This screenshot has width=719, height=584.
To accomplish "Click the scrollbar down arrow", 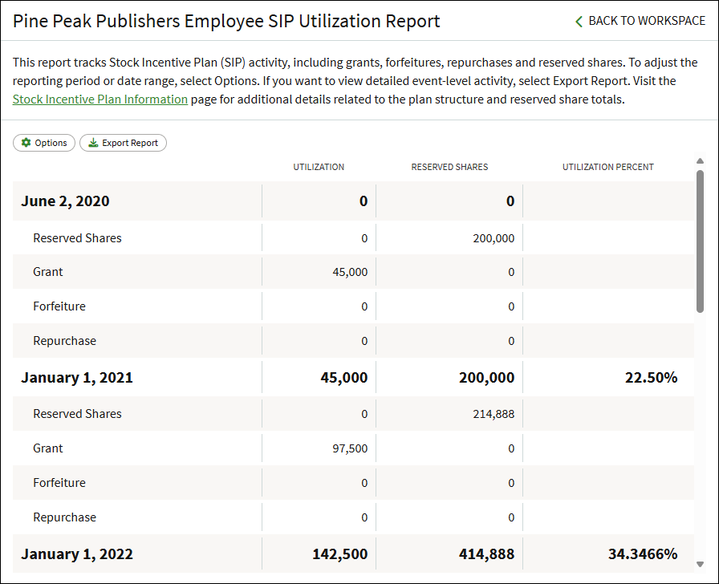I will 700,564.
